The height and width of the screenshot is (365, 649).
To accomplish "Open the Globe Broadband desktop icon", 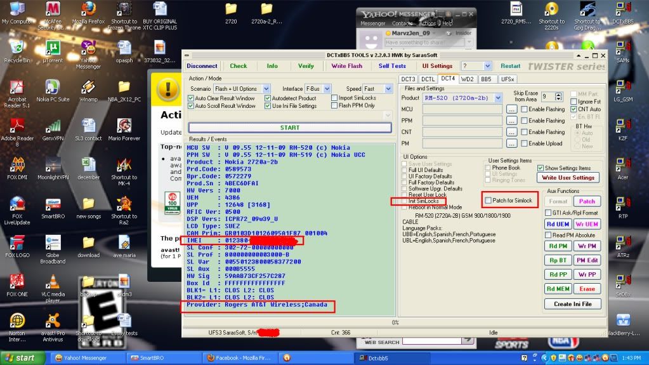I will coord(53,249).
